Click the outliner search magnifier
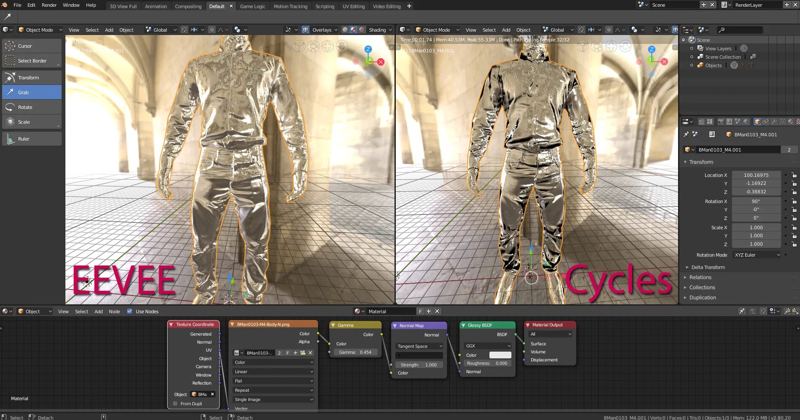 coord(722,30)
